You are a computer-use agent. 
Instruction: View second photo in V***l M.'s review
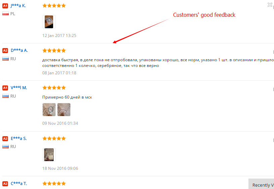click(x=64, y=110)
